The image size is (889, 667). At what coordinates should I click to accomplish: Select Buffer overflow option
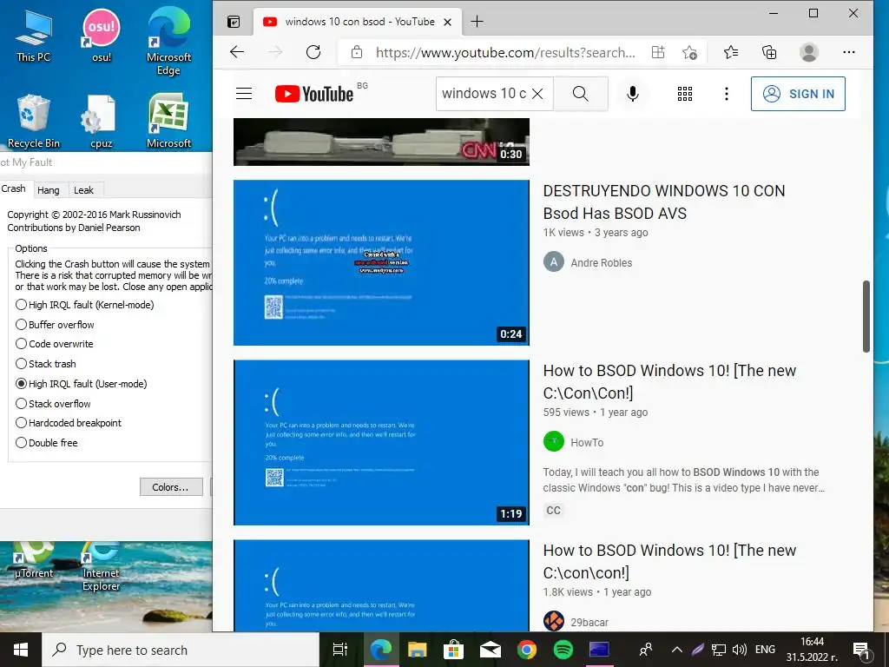(x=55, y=325)
